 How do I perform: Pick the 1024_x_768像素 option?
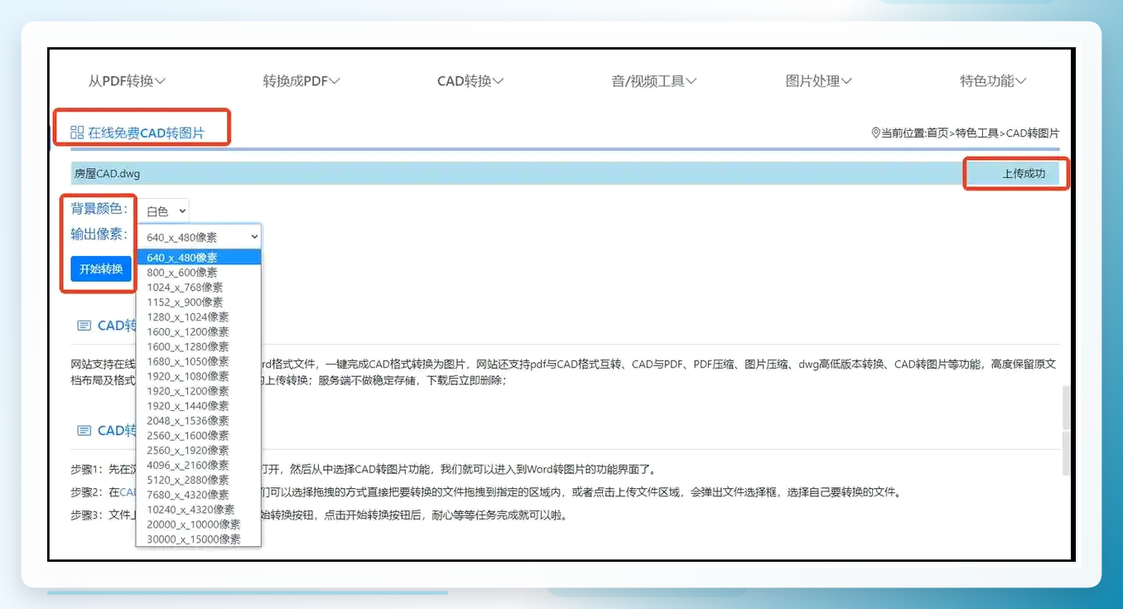[199, 288]
